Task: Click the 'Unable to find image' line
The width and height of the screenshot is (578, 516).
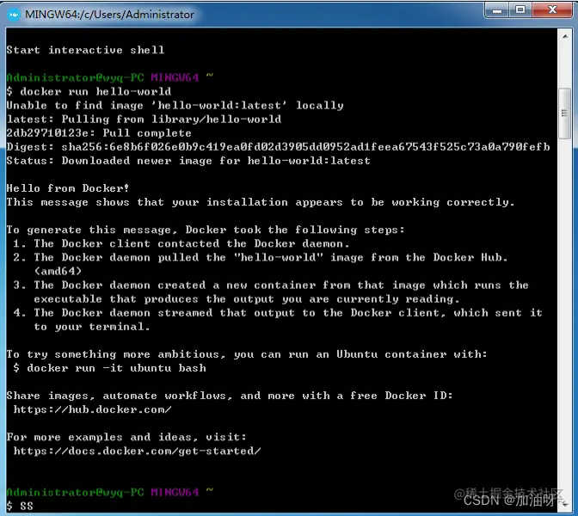Action: (175, 106)
